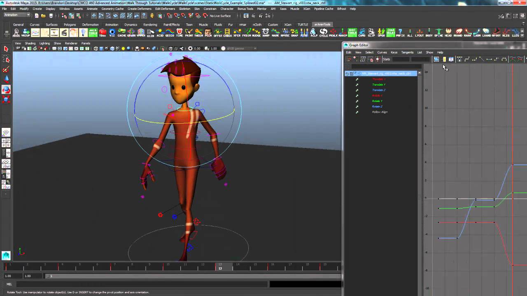
Task: Open viewport Shading menu
Action: point(30,43)
